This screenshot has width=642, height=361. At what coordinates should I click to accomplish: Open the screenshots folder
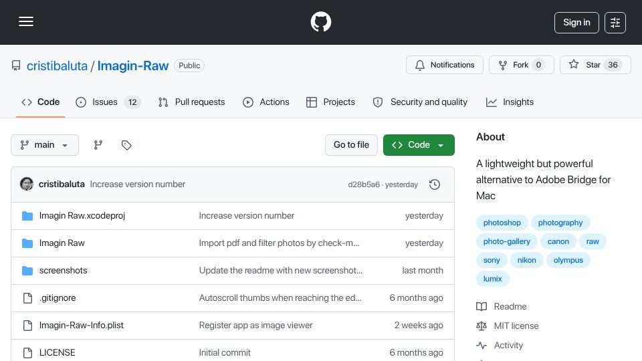(x=63, y=271)
